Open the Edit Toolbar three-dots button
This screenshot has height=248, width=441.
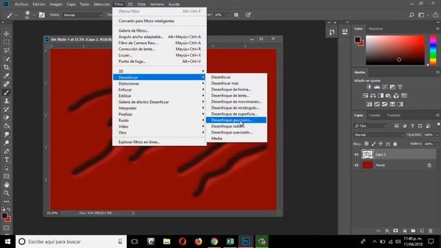coord(6,202)
